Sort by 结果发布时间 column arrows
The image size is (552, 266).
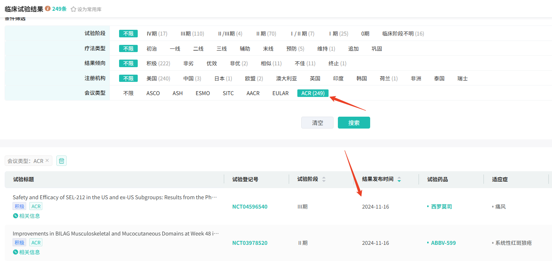coord(399,179)
